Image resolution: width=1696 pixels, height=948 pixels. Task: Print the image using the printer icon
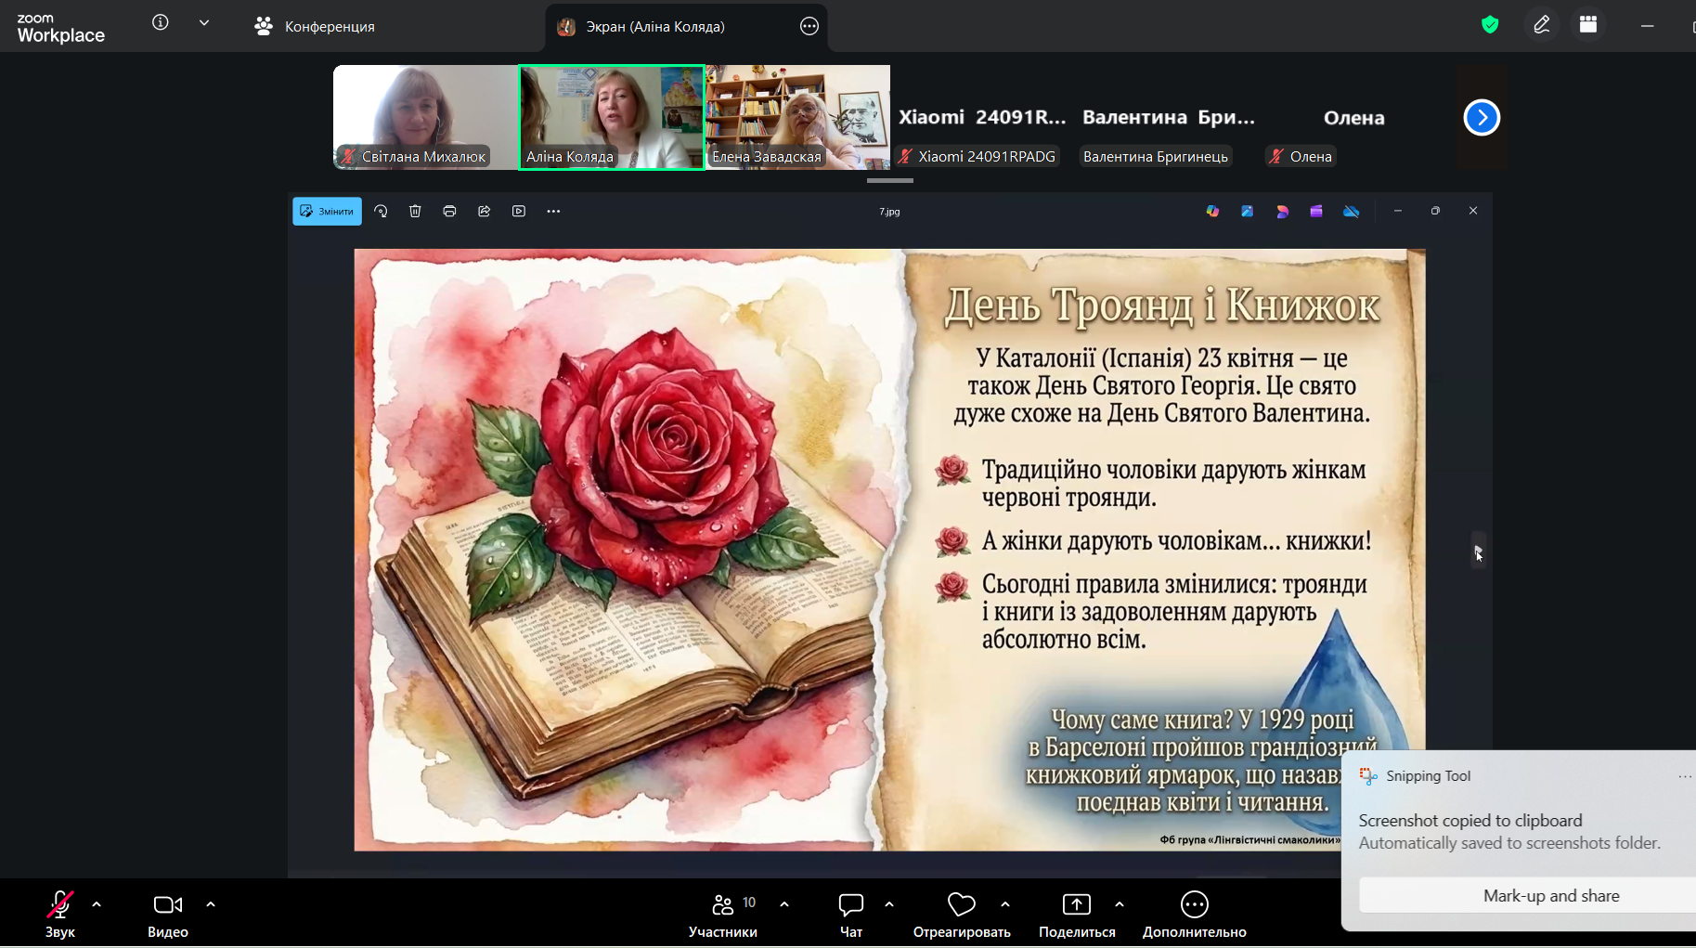[449, 212]
